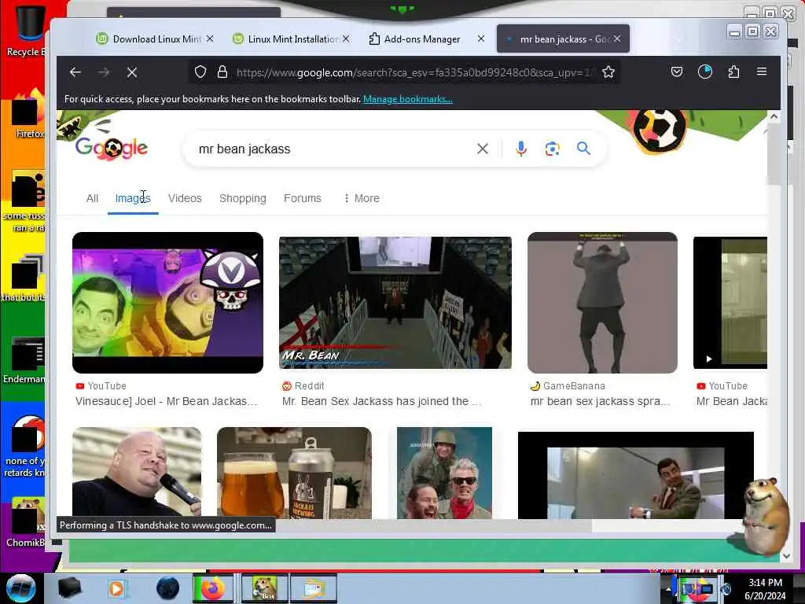
Task: Select the Shopping search tab
Action: tap(243, 198)
